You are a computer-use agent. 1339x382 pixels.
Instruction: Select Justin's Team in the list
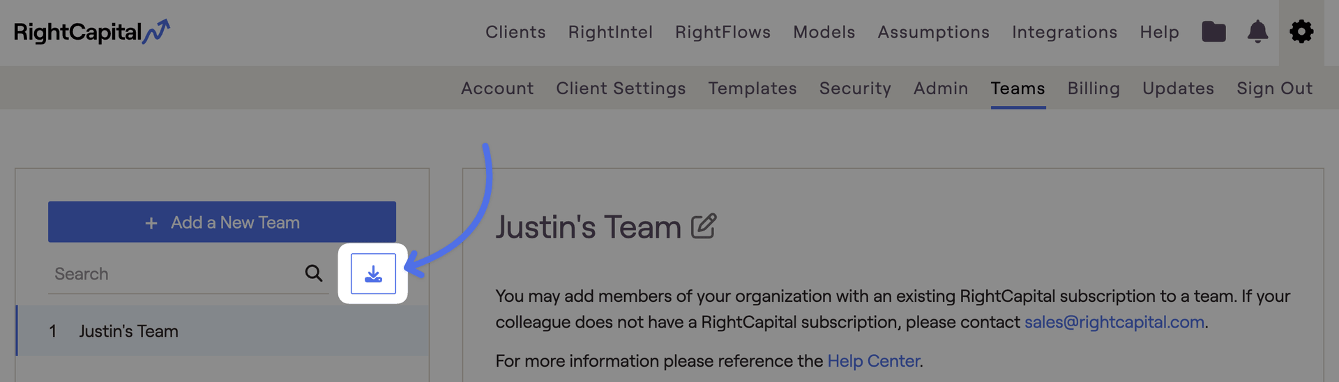(222, 331)
